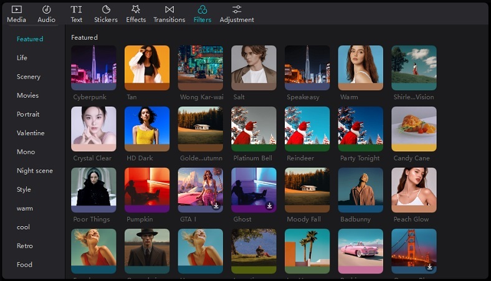Select the Featured filter category

(30, 39)
